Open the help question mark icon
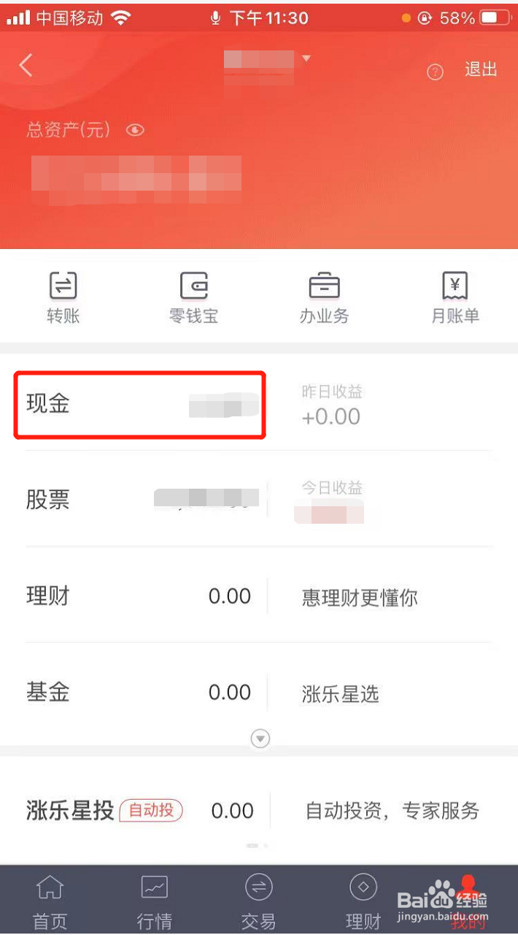 tap(436, 72)
